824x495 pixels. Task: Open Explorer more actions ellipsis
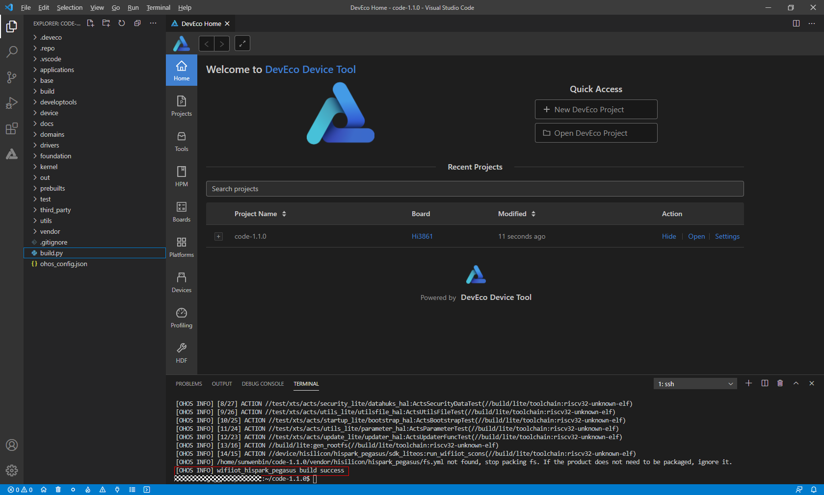click(x=153, y=23)
